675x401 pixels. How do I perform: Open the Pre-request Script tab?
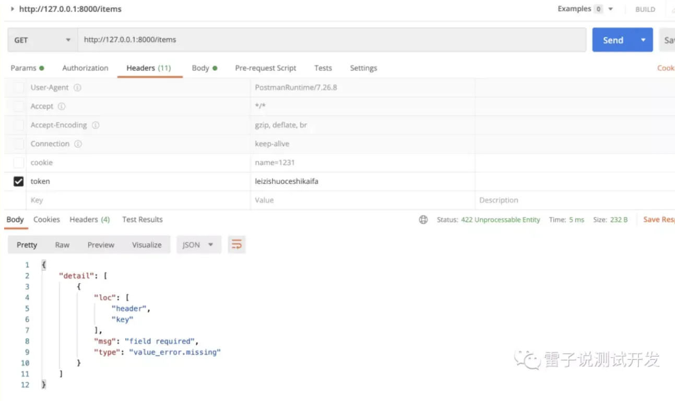[266, 68]
